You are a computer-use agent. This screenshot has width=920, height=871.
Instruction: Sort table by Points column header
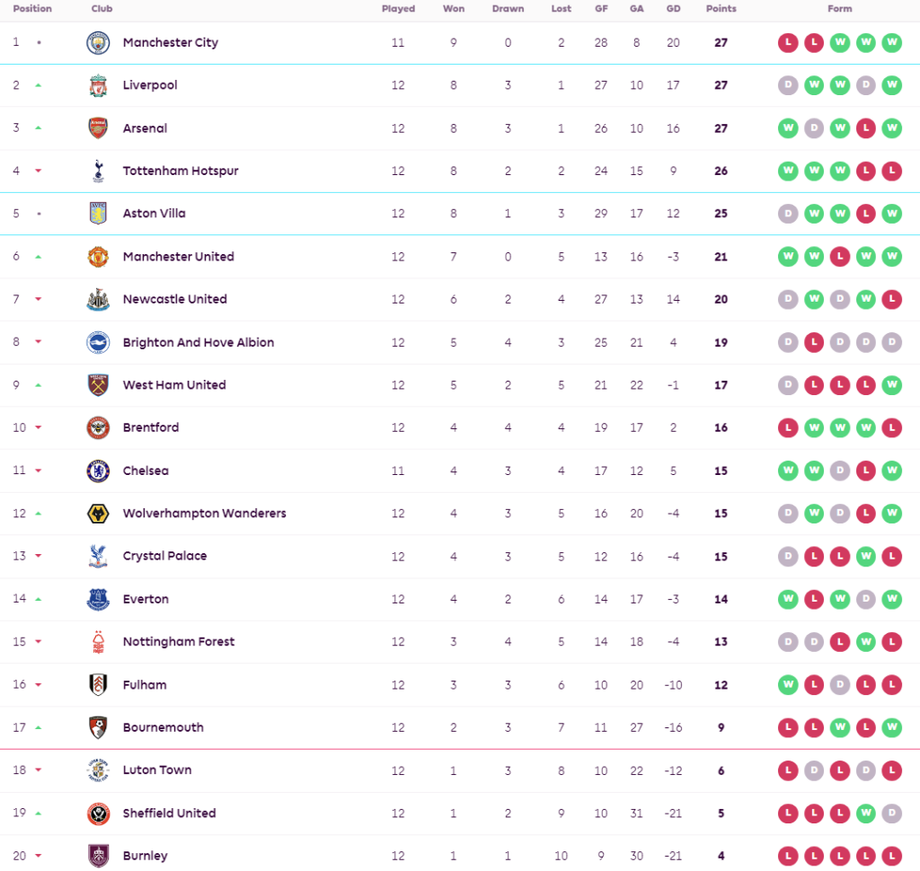pyautogui.click(x=721, y=9)
